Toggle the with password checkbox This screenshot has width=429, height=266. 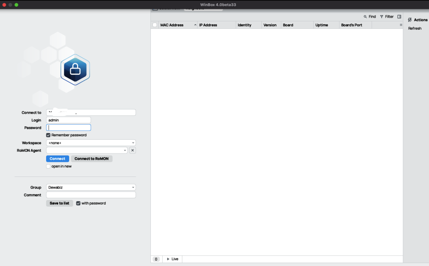78,203
